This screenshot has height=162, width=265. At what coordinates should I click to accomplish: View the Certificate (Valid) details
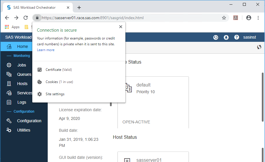58,70
